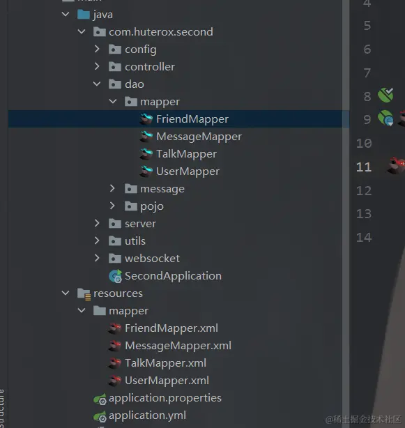Image resolution: width=405 pixels, height=428 pixels.
Task: Expand the pojo package
Action: tap(112, 206)
